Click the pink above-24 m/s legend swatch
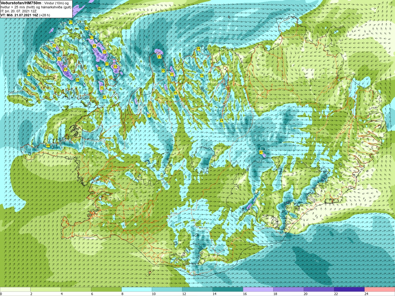Viewport: 395px width, 296px height. (x=380, y=290)
